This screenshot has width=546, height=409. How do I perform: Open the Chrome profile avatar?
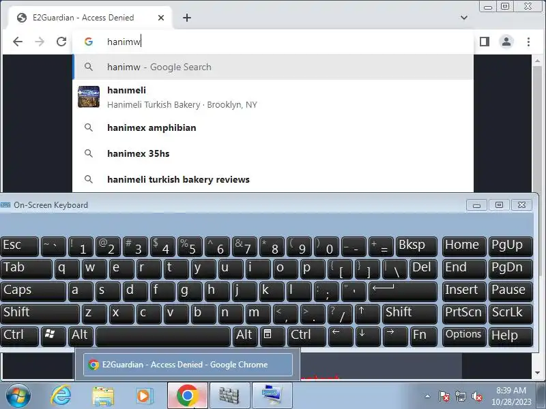[x=506, y=42]
